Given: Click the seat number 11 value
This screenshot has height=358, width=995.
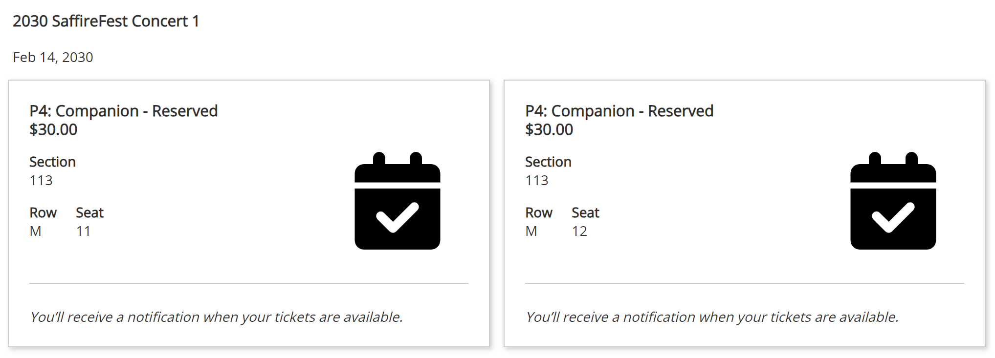Looking at the screenshot, I should pyautogui.click(x=83, y=231).
